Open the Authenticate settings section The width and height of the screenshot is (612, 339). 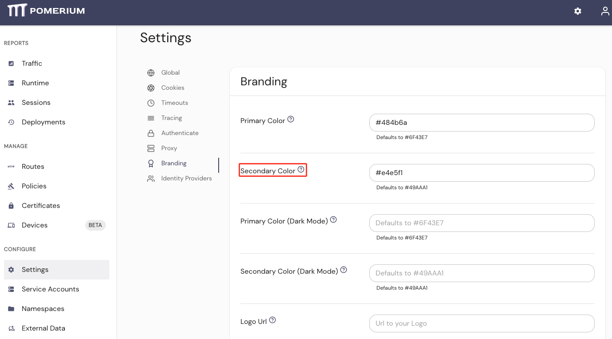pos(180,133)
